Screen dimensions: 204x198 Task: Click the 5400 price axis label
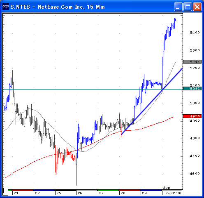[195, 33]
